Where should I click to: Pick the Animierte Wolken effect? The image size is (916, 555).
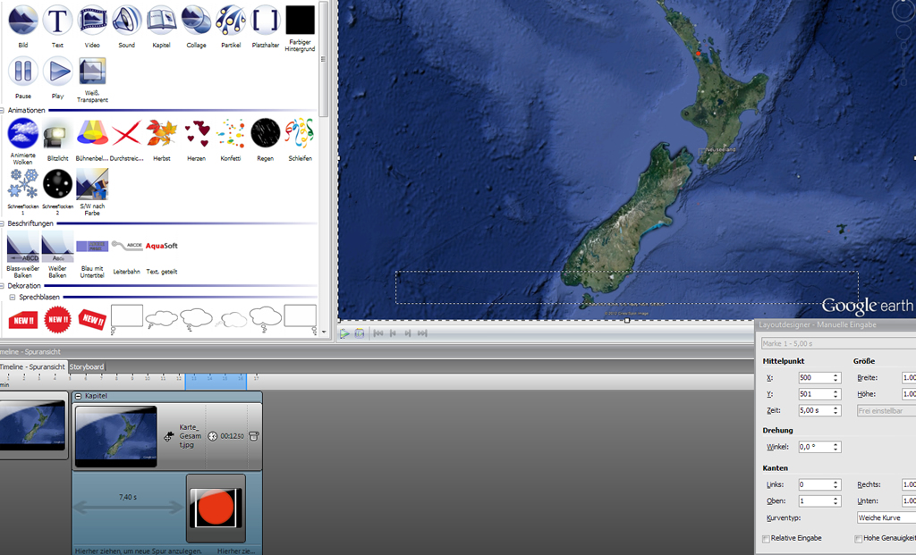[22, 133]
